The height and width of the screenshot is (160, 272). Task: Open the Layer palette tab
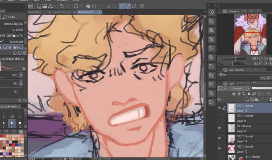click(229, 84)
